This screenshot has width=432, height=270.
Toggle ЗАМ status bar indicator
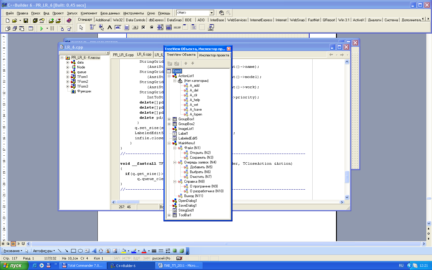click(146, 258)
